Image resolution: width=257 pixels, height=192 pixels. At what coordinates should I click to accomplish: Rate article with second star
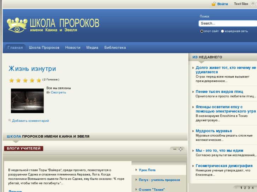18,80
